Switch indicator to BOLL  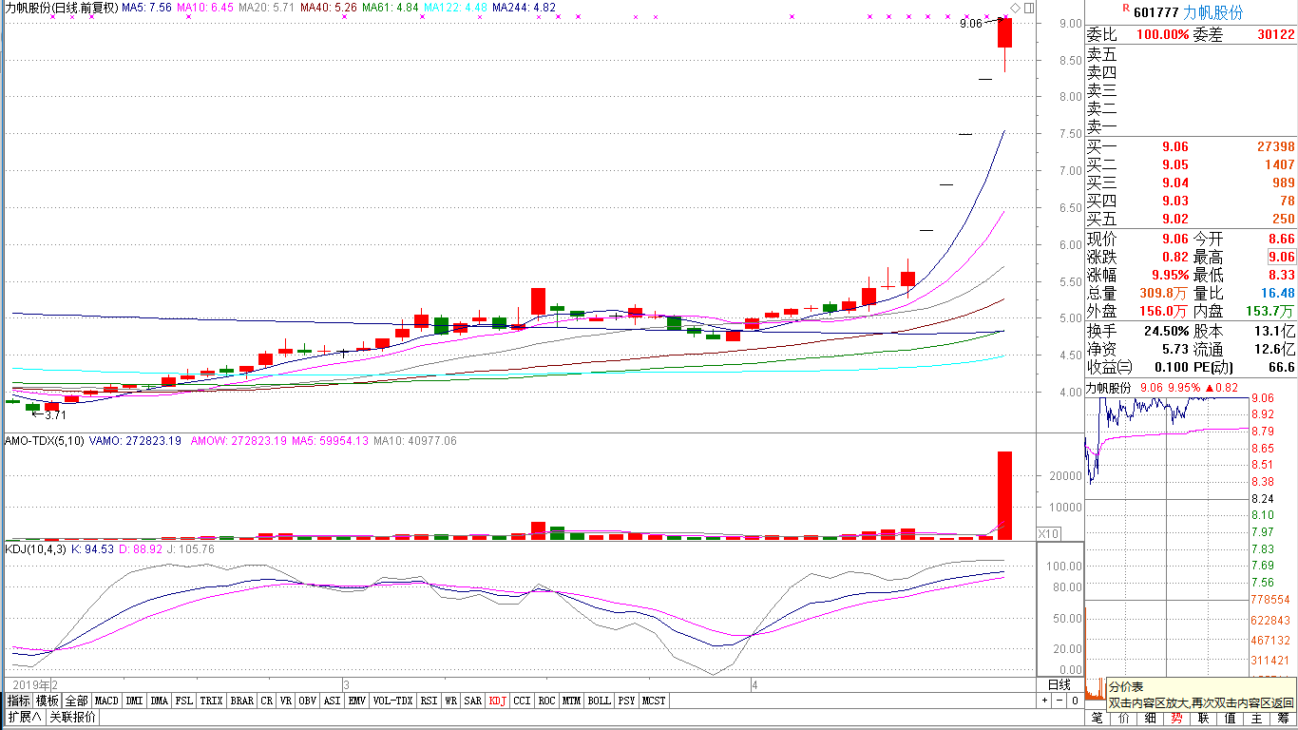pos(599,701)
